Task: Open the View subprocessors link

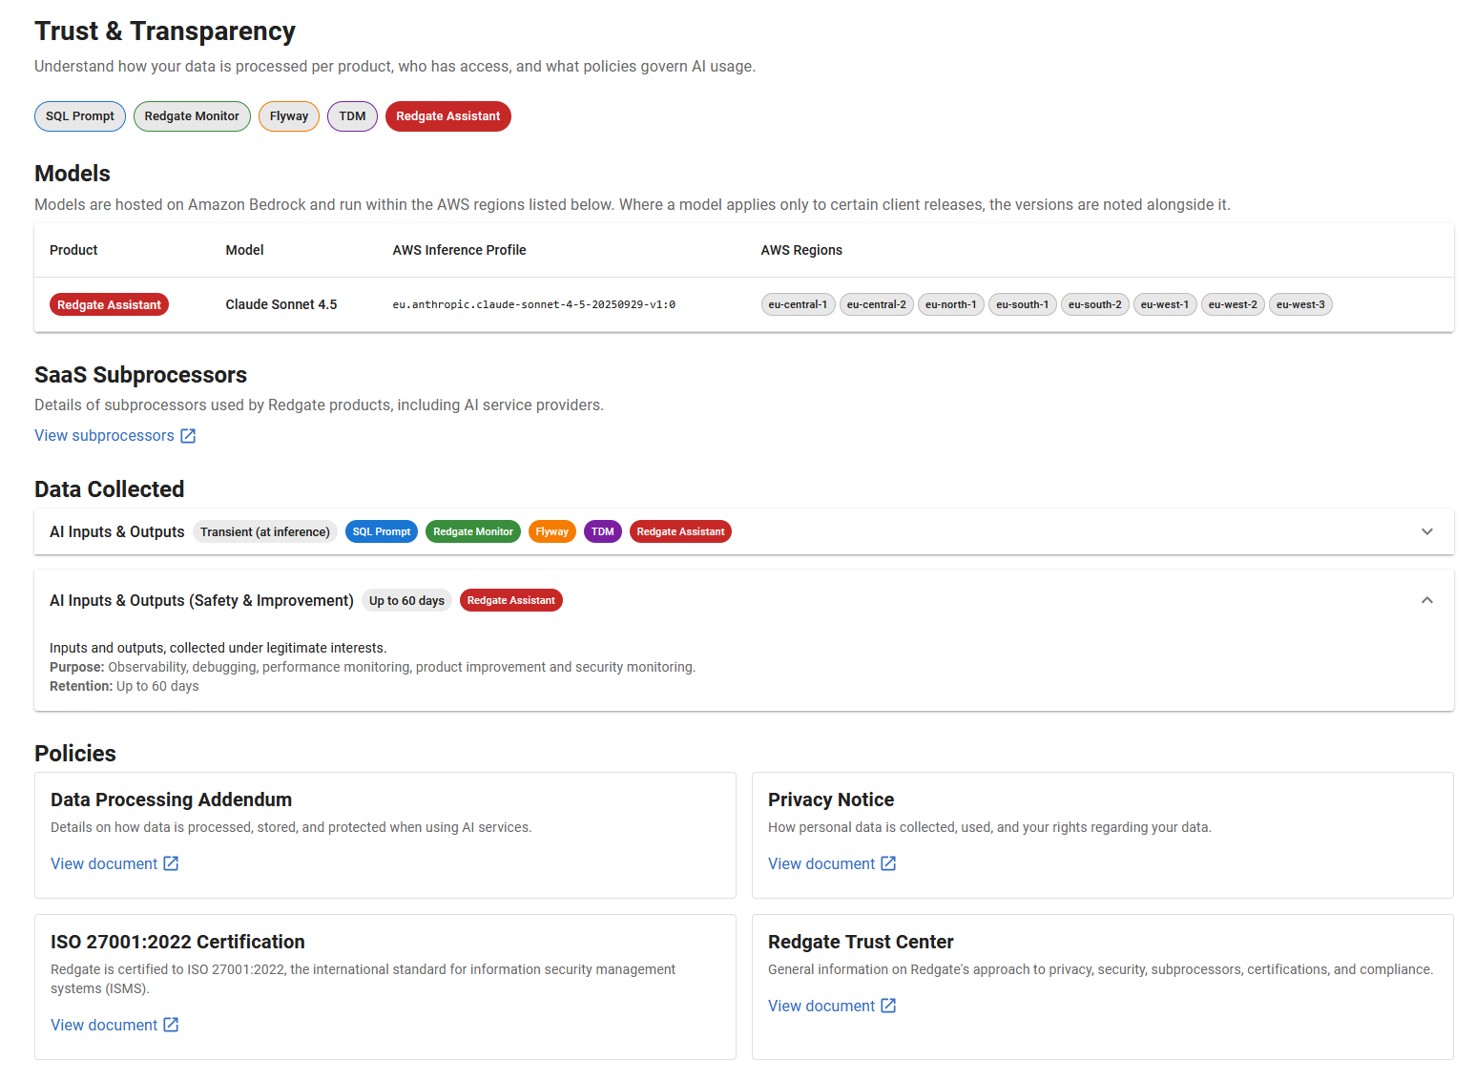Action: click(114, 436)
